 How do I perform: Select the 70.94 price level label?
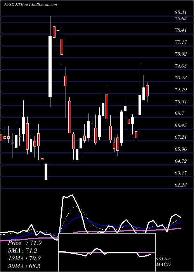(181, 102)
